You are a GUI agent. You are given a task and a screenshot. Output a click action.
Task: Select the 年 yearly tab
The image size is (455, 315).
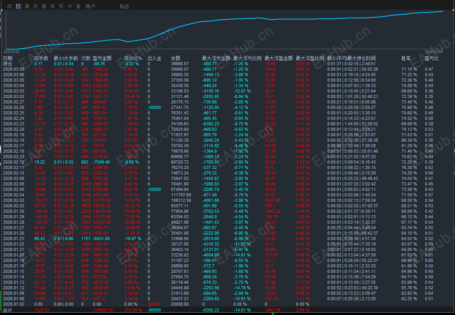tap(52, 6)
